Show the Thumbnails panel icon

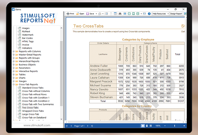coord(115,13)
